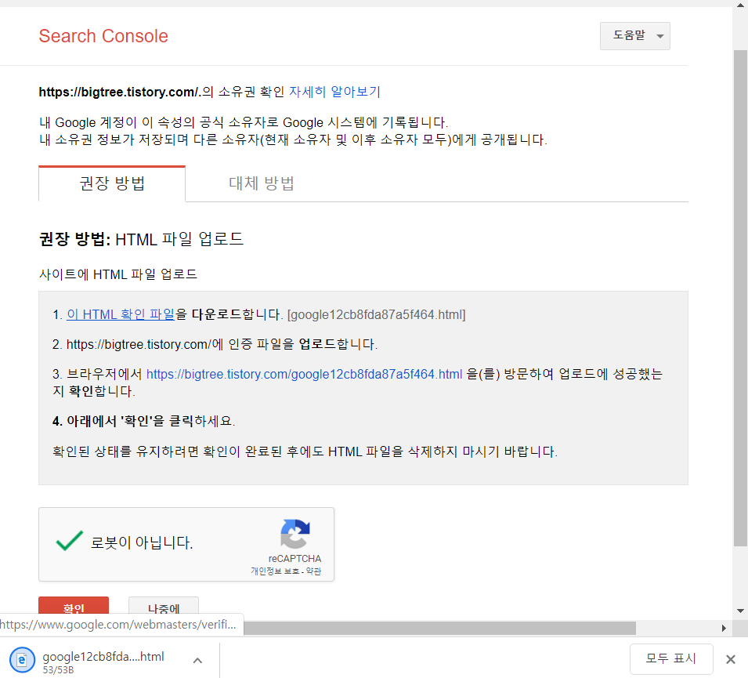This screenshot has width=748, height=678.
Task: Click step 2 업로드합니다 instruction text
Action: tap(215, 344)
